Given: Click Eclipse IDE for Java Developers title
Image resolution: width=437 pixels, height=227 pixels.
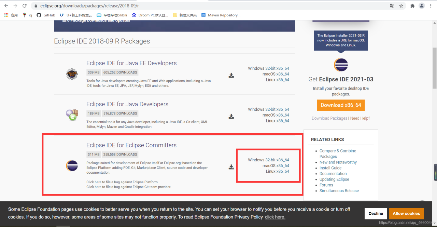Looking at the screenshot, I should pos(127,104).
